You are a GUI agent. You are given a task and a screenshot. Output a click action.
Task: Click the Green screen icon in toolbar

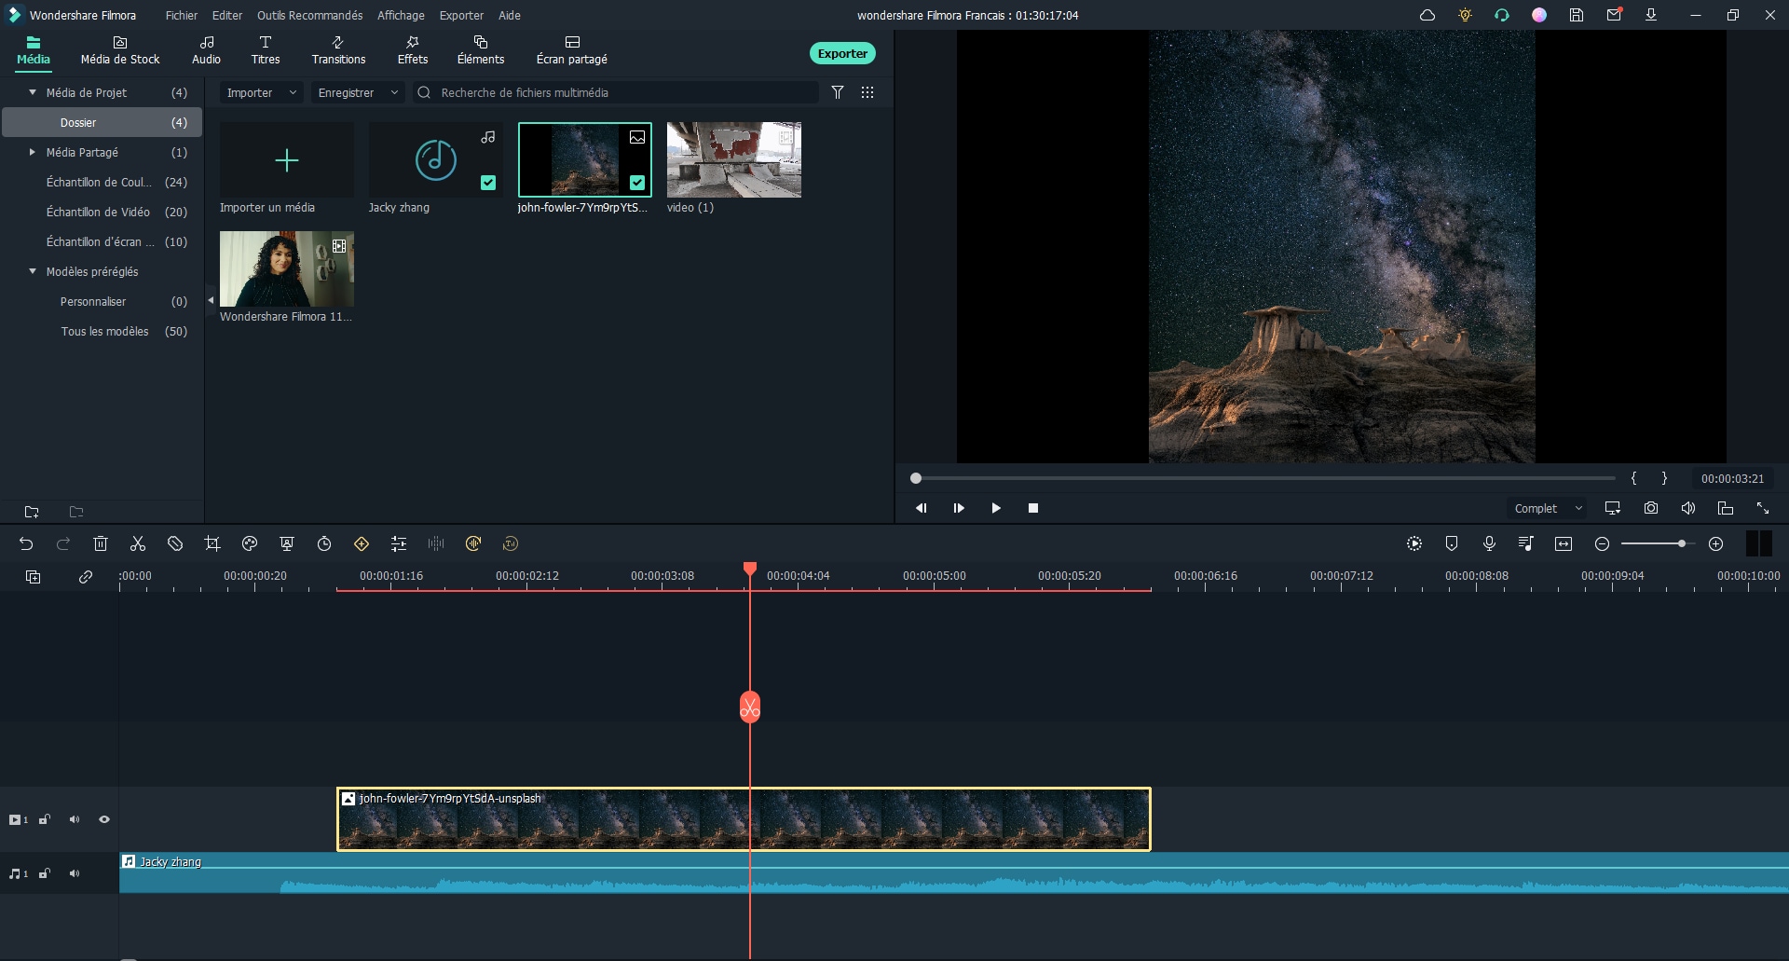tap(287, 543)
